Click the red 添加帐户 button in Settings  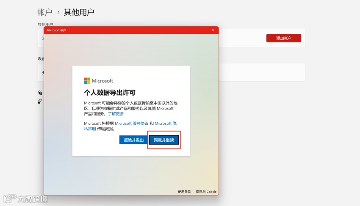click(283, 38)
